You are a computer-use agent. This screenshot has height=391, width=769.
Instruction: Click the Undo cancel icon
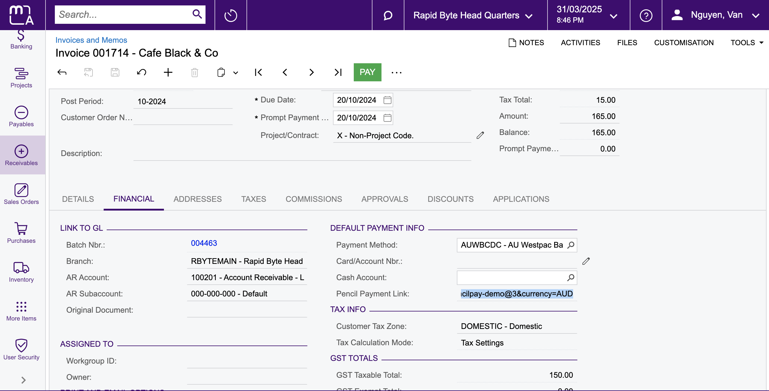(x=141, y=72)
